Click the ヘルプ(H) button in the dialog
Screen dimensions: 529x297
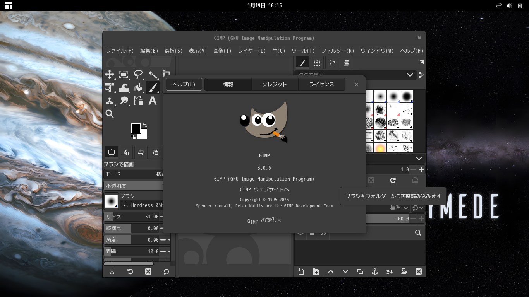[x=184, y=84]
